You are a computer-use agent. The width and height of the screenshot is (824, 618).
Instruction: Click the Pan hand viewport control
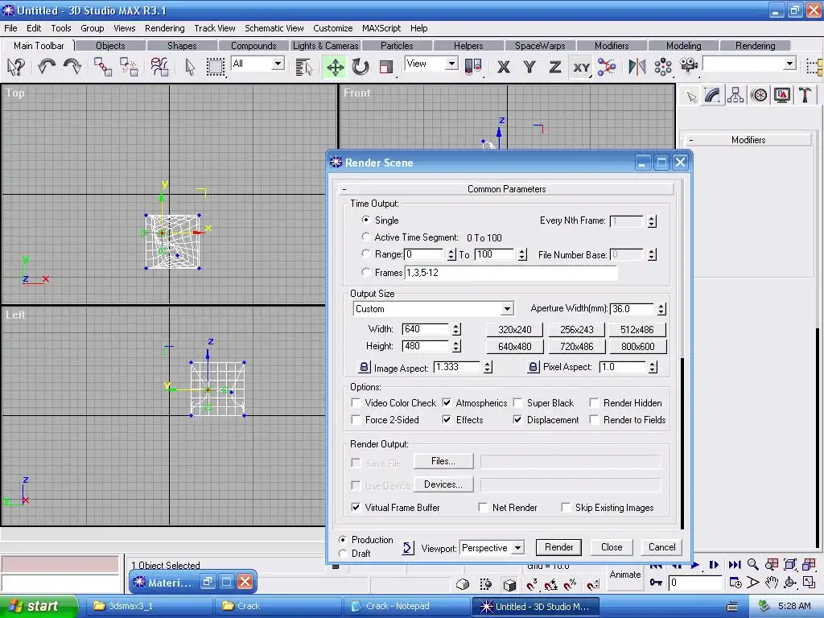click(772, 583)
